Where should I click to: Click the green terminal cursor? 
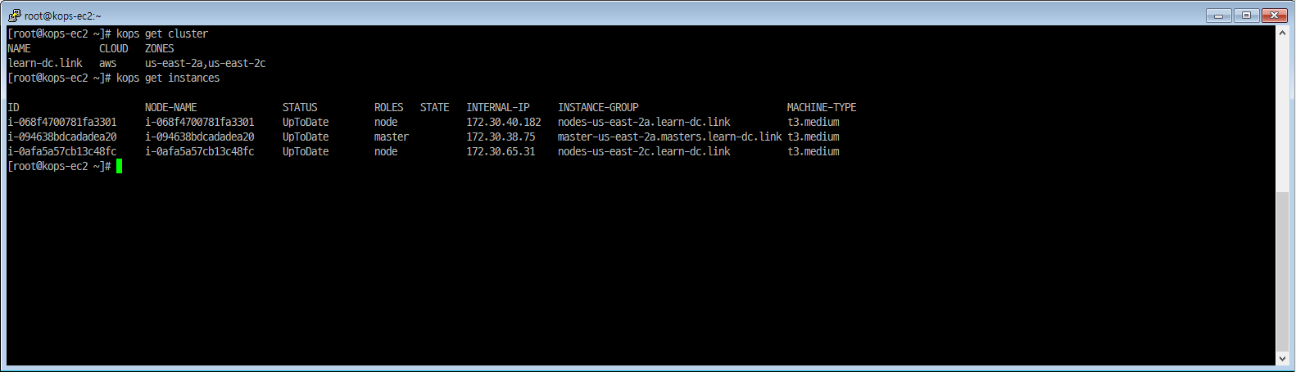point(119,166)
